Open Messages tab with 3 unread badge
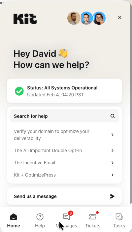The image size is (132, 232). click(66, 220)
